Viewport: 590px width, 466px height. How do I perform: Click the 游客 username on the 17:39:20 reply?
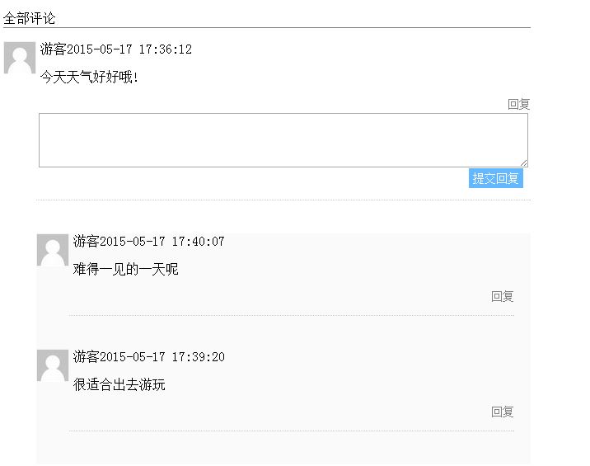pos(87,357)
